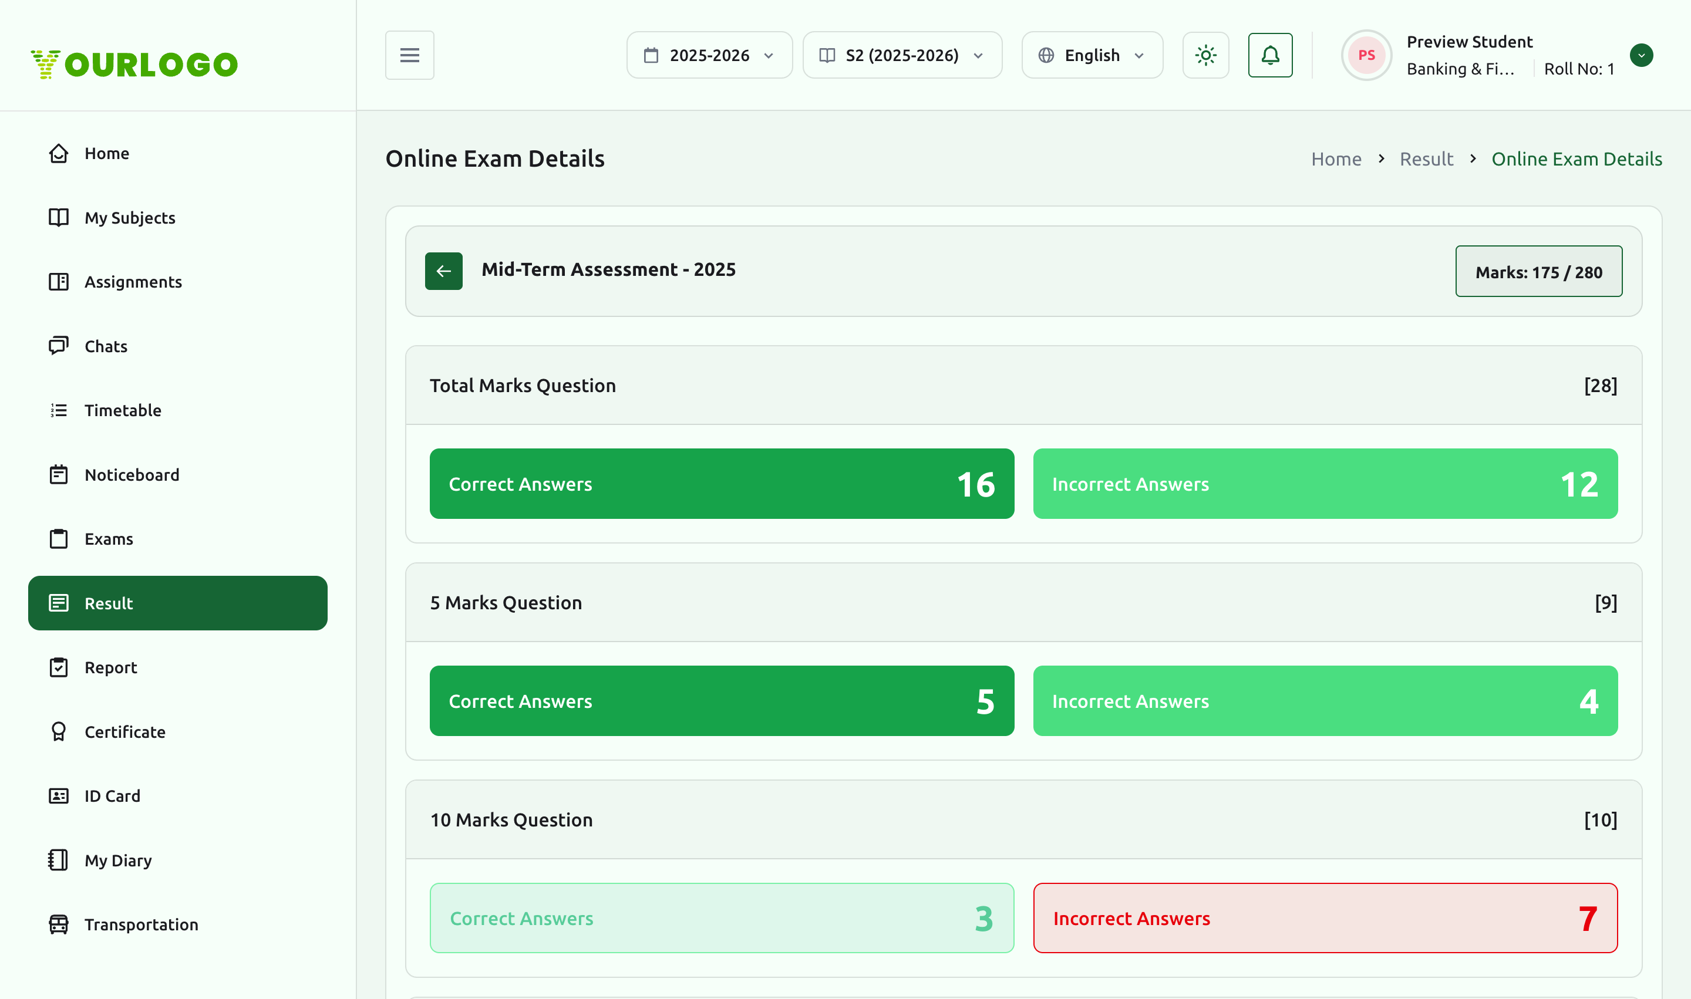Click Correct Answers 3 card

[x=722, y=918]
